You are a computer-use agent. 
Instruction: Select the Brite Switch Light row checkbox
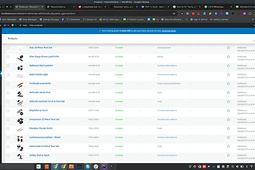tap(8, 74)
